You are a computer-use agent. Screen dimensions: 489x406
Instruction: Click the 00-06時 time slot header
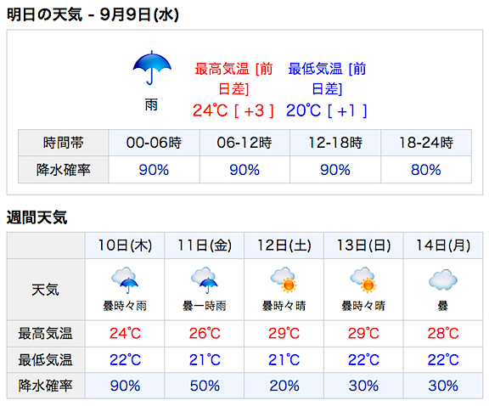coord(154,143)
